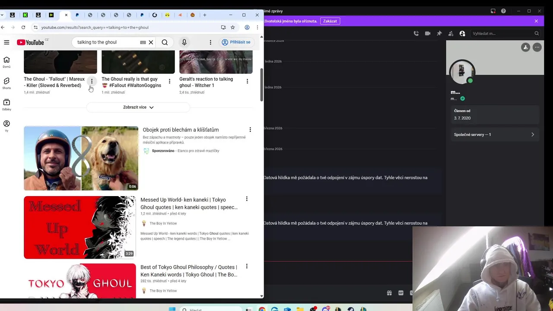Open options for Messed Up World video
This screenshot has width=553, height=311.
click(247, 199)
